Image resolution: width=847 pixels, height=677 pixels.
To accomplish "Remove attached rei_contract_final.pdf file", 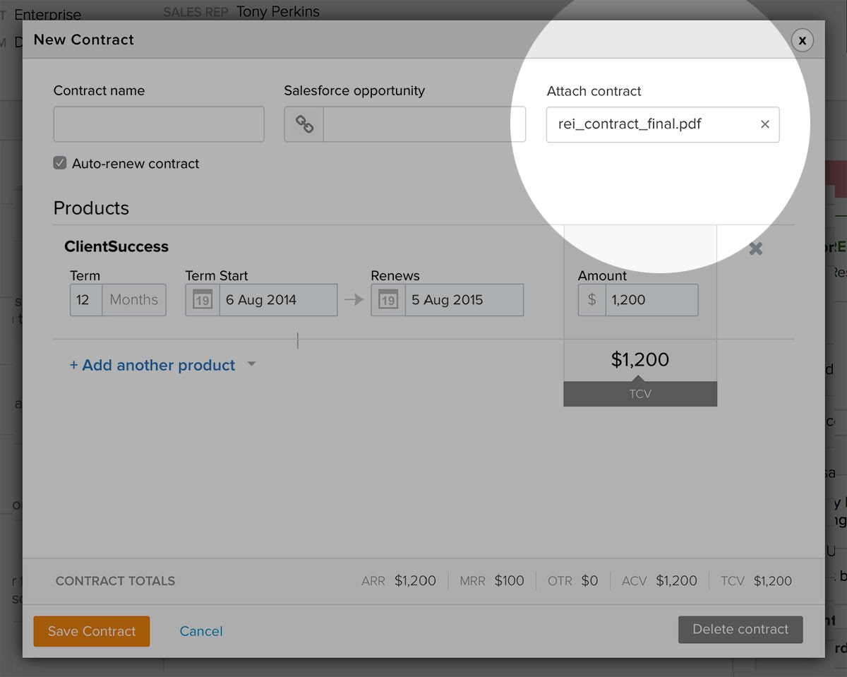I will click(764, 124).
